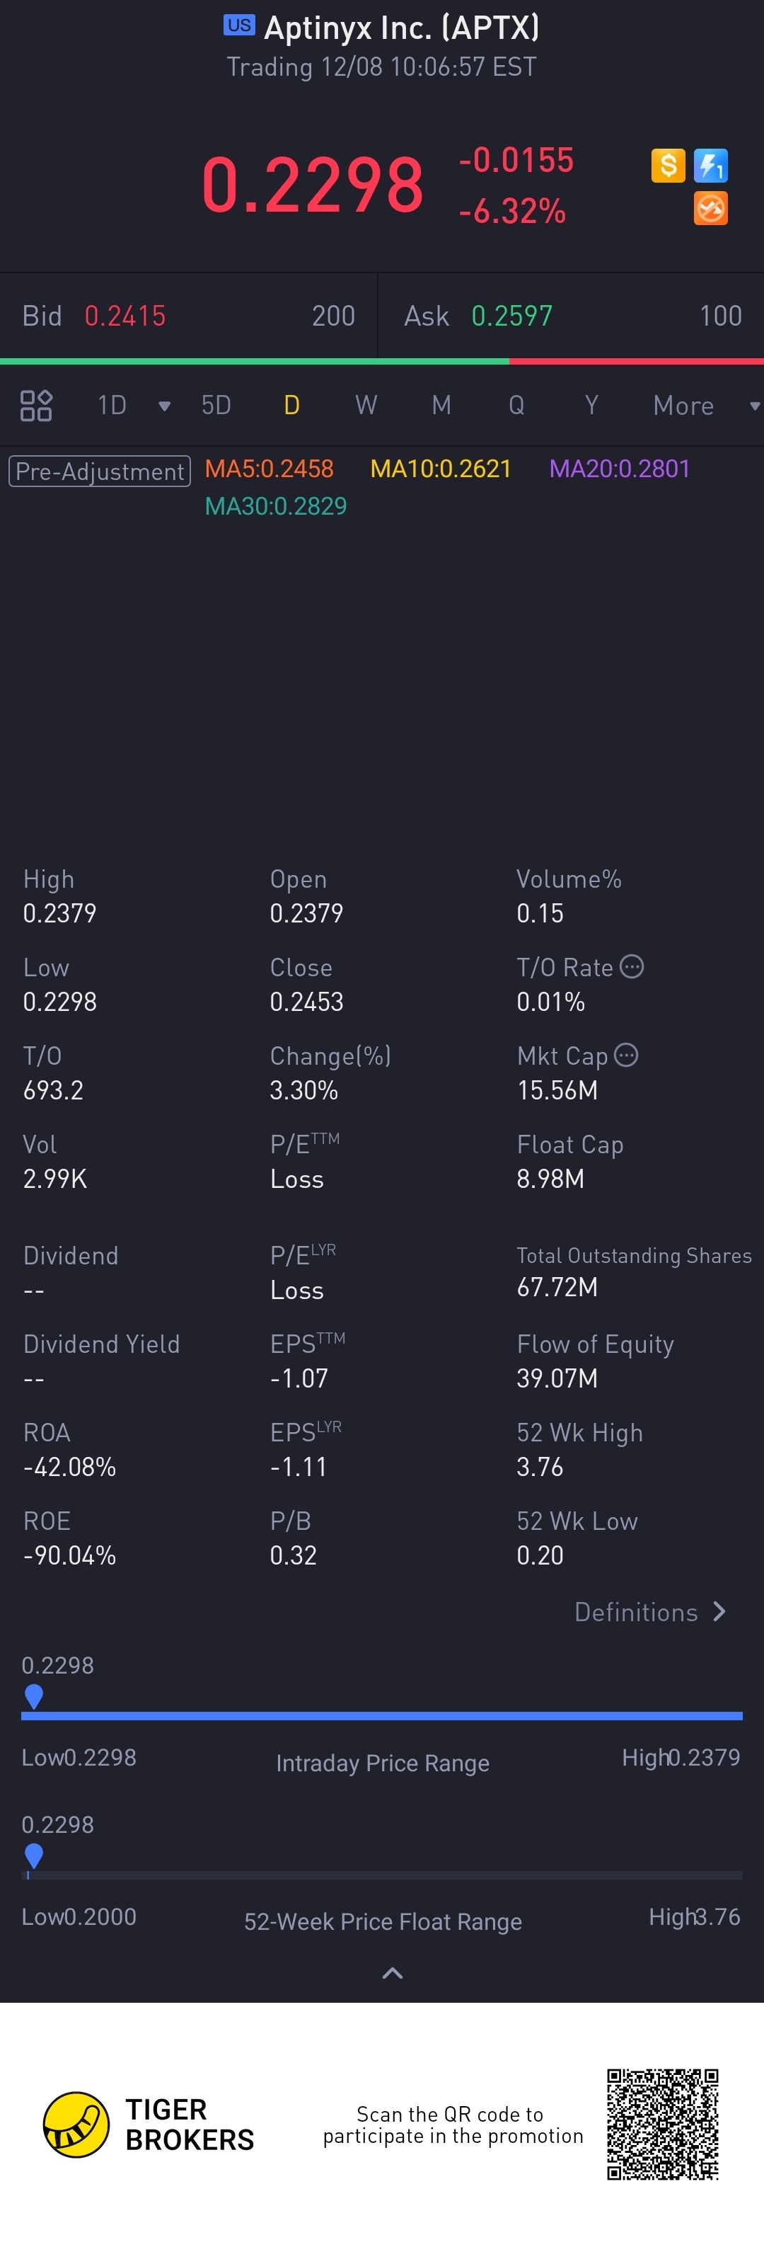Select the Q quarterly chart tab

pos(516,405)
